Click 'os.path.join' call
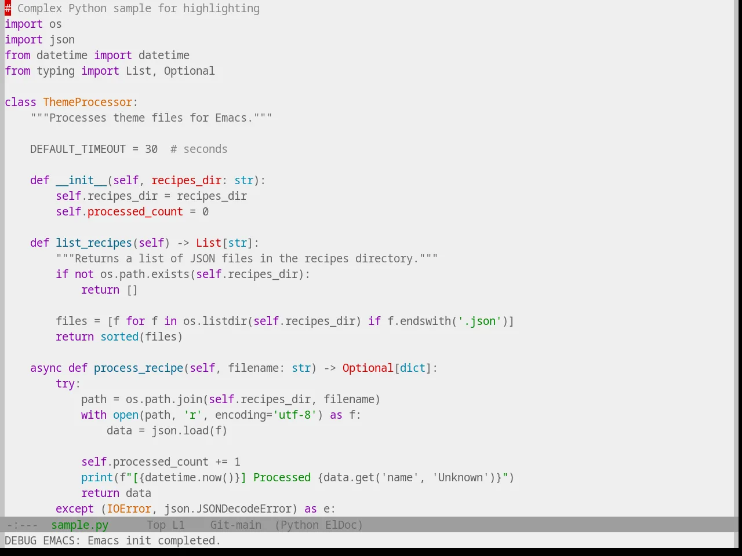 click(164, 399)
